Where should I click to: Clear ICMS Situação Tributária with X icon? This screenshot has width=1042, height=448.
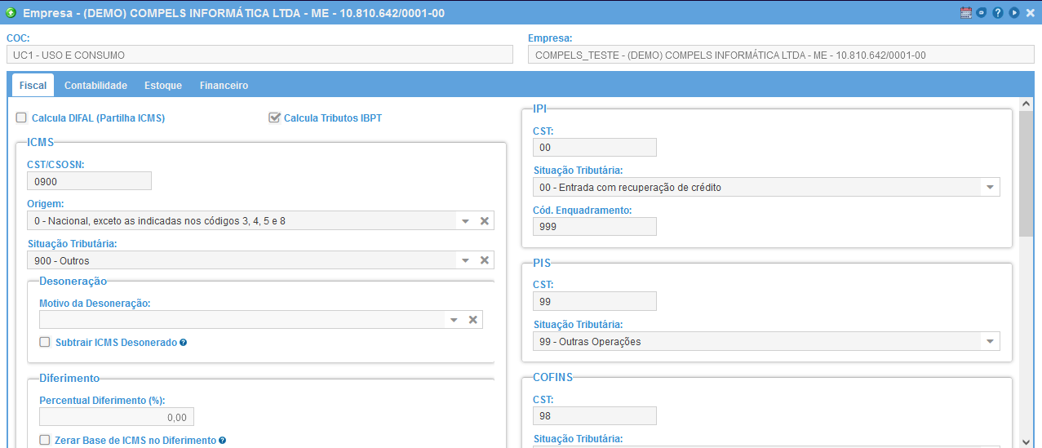484,260
